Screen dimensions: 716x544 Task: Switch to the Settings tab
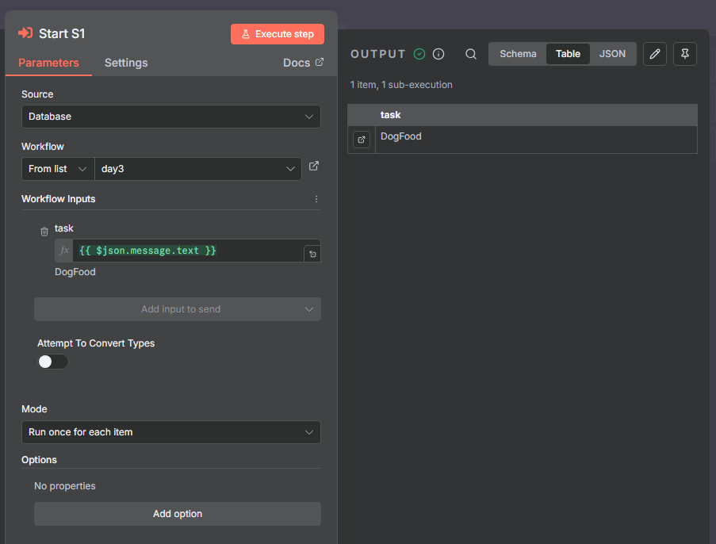click(x=126, y=63)
